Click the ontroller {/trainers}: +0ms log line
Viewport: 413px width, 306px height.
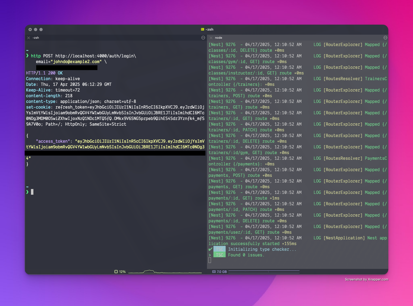click(x=241, y=84)
